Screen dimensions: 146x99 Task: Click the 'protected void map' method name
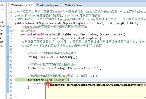coord(48,34)
